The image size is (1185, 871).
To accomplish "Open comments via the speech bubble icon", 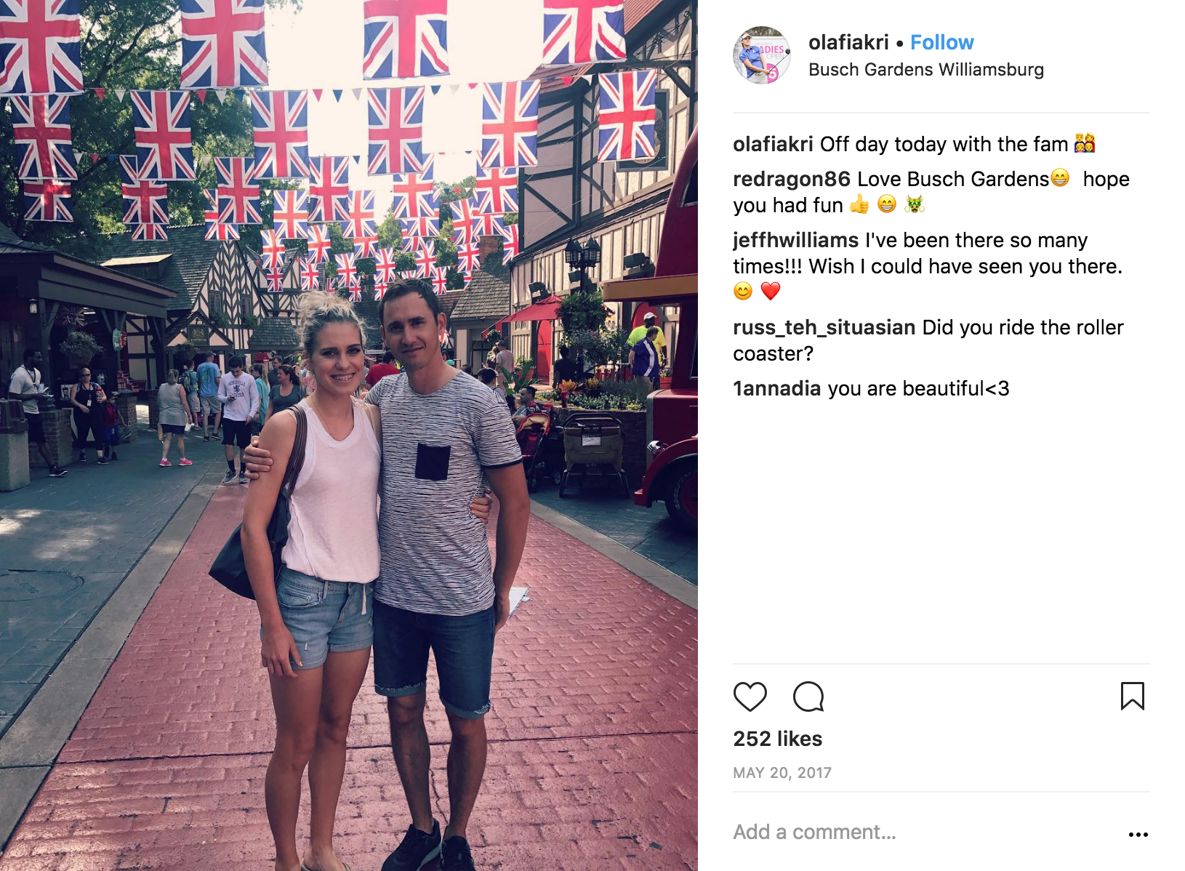I will [x=808, y=697].
